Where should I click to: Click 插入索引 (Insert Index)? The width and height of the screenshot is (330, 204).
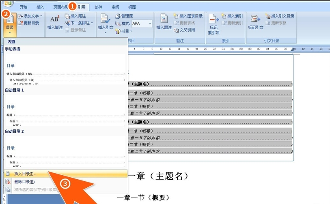tap(232, 16)
